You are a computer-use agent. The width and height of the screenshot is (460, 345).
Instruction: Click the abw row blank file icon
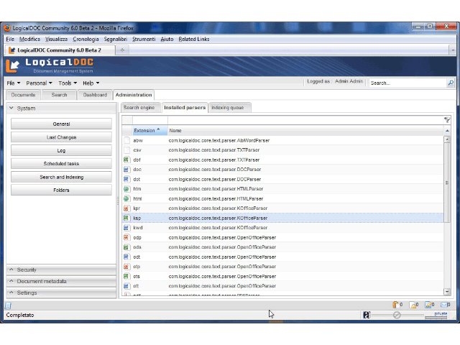pyautogui.click(x=126, y=140)
